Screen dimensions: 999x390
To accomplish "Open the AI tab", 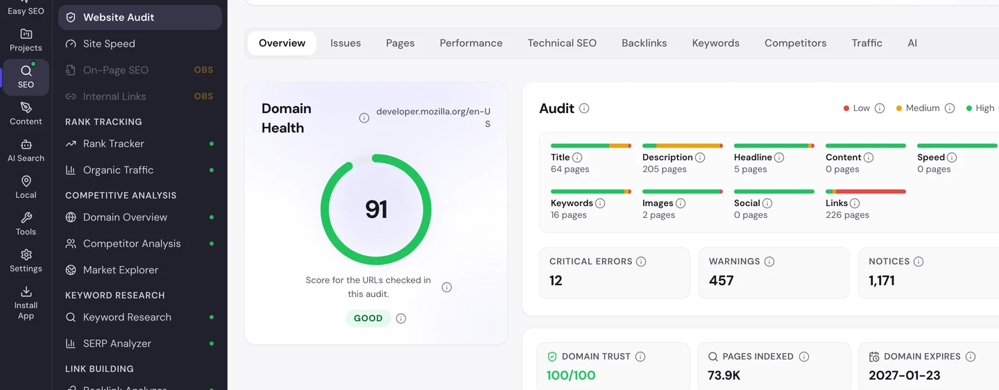I will 912,43.
